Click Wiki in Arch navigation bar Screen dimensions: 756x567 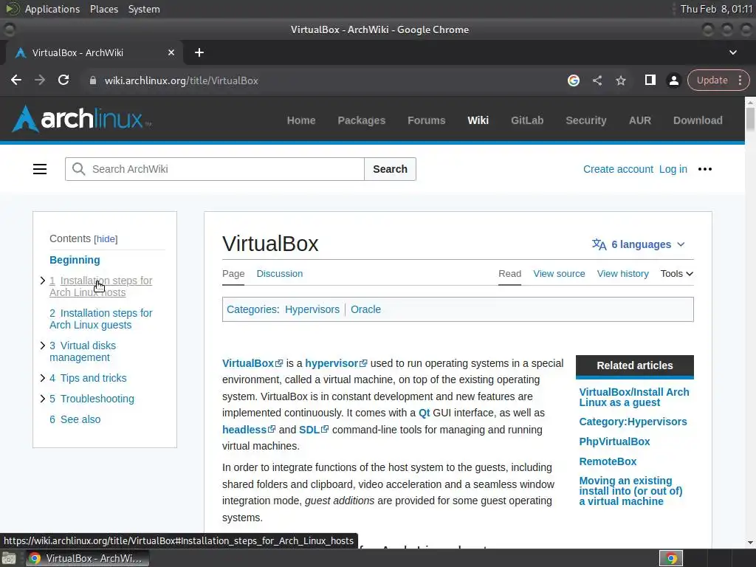point(478,120)
